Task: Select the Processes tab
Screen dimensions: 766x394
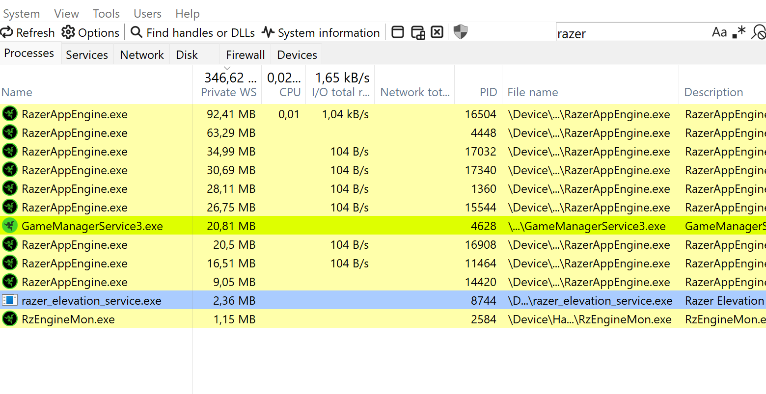Action: point(29,53)
